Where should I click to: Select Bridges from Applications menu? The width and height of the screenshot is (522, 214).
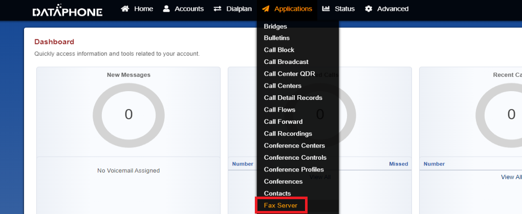[x=275, y=26]
